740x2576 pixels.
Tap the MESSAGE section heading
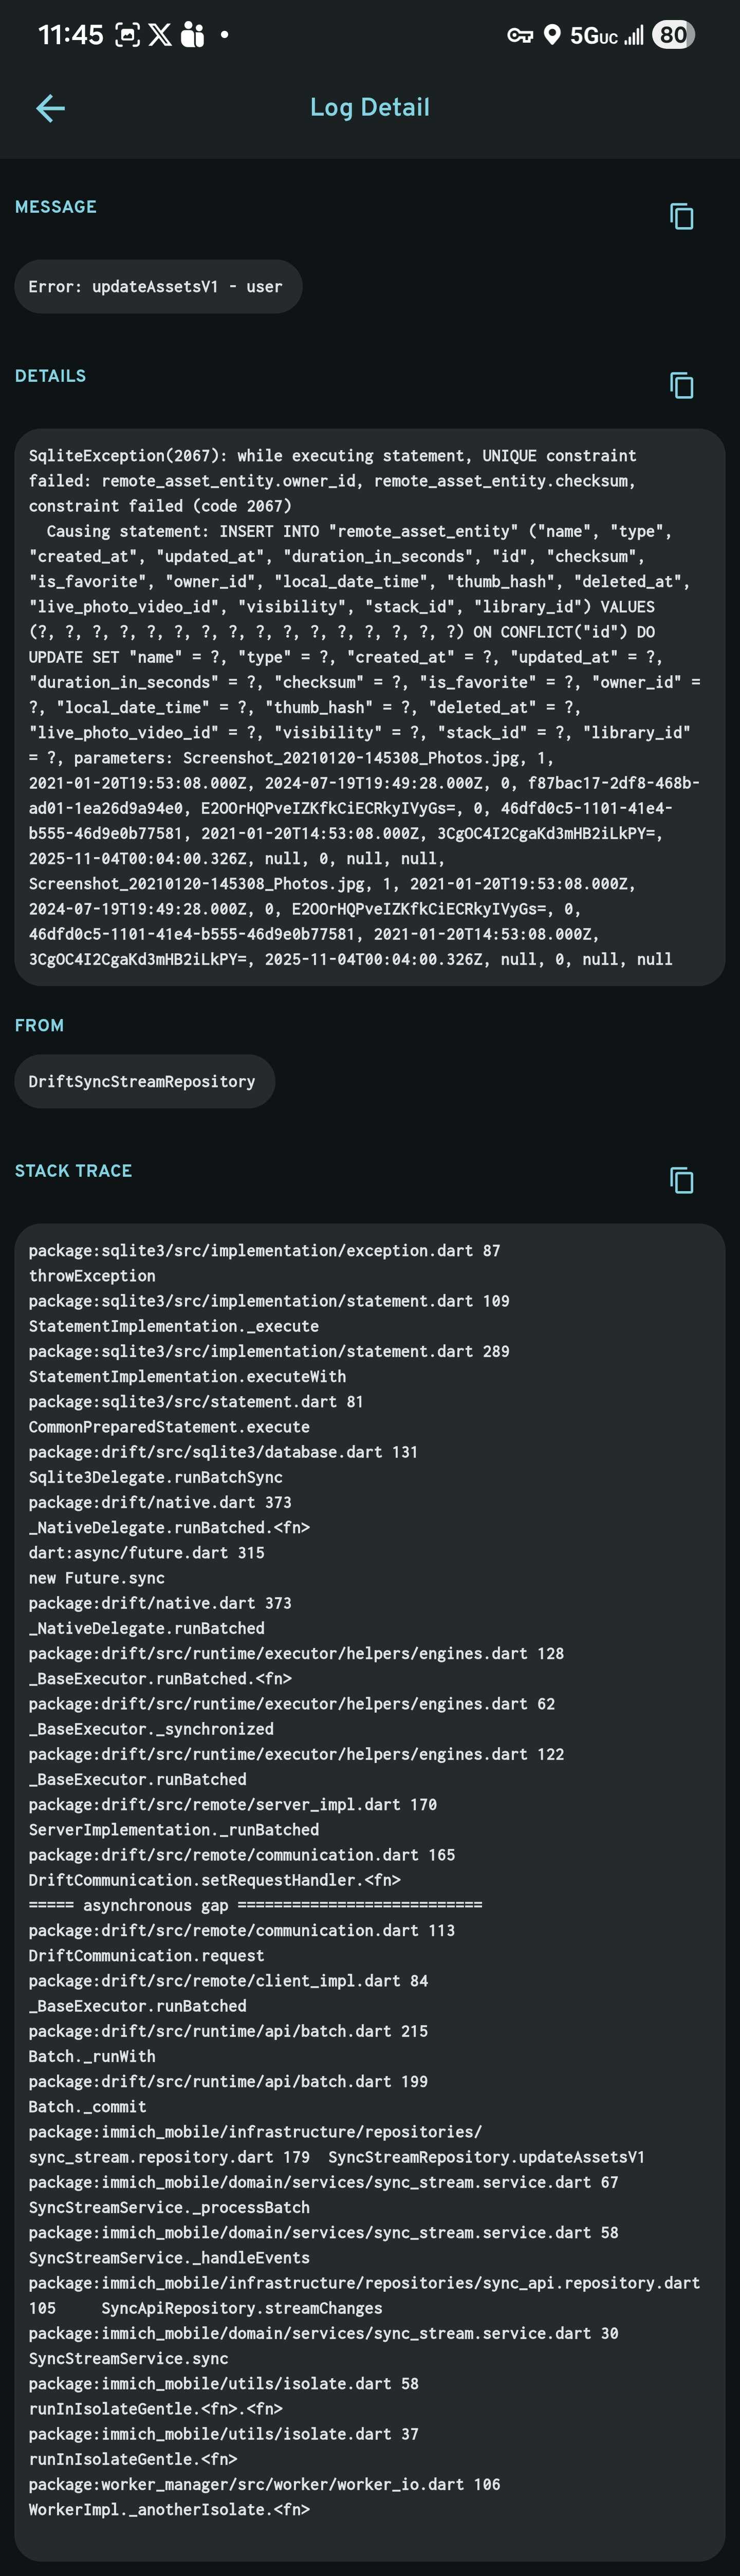tap(56, 207)
